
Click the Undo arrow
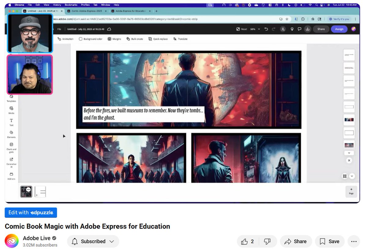[x=266, y=29]
